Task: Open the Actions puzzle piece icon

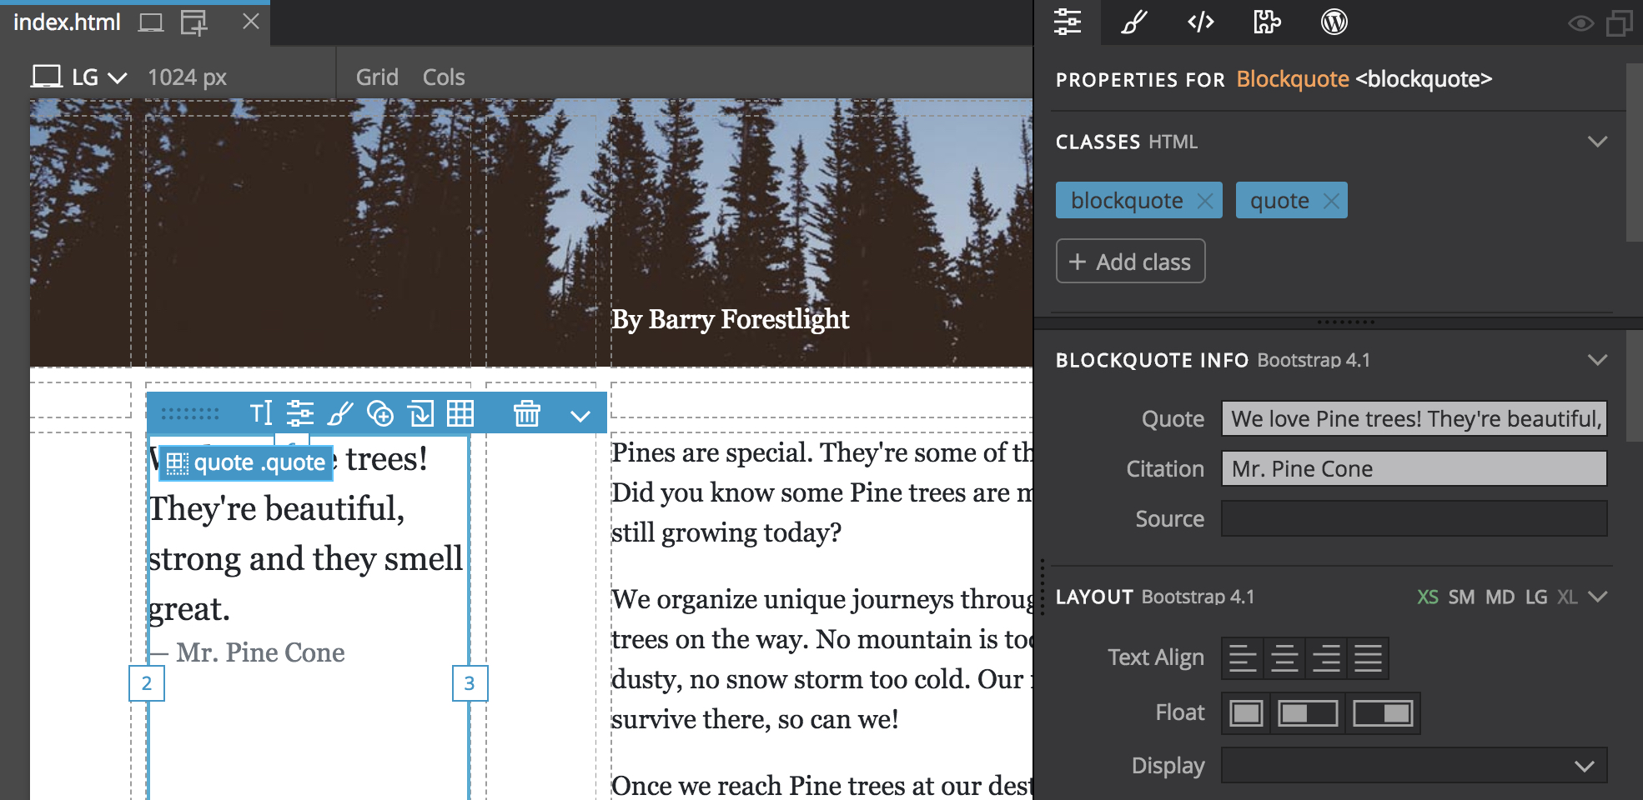Action: [1267, 22]
